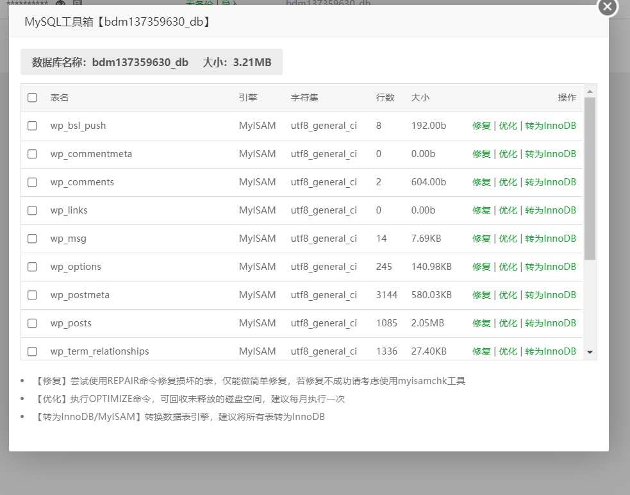Convert wp_commentmeta to InnoDB

pyautogui.click(x=551, y=154)
